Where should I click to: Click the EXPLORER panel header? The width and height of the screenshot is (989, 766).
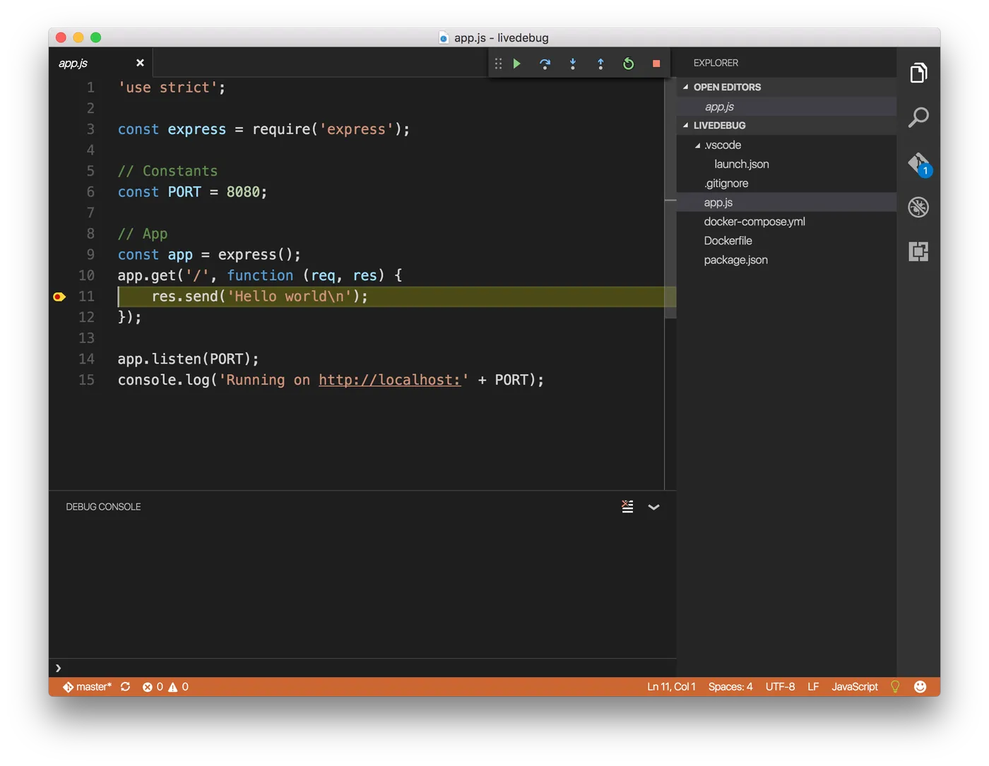point(716,63)
